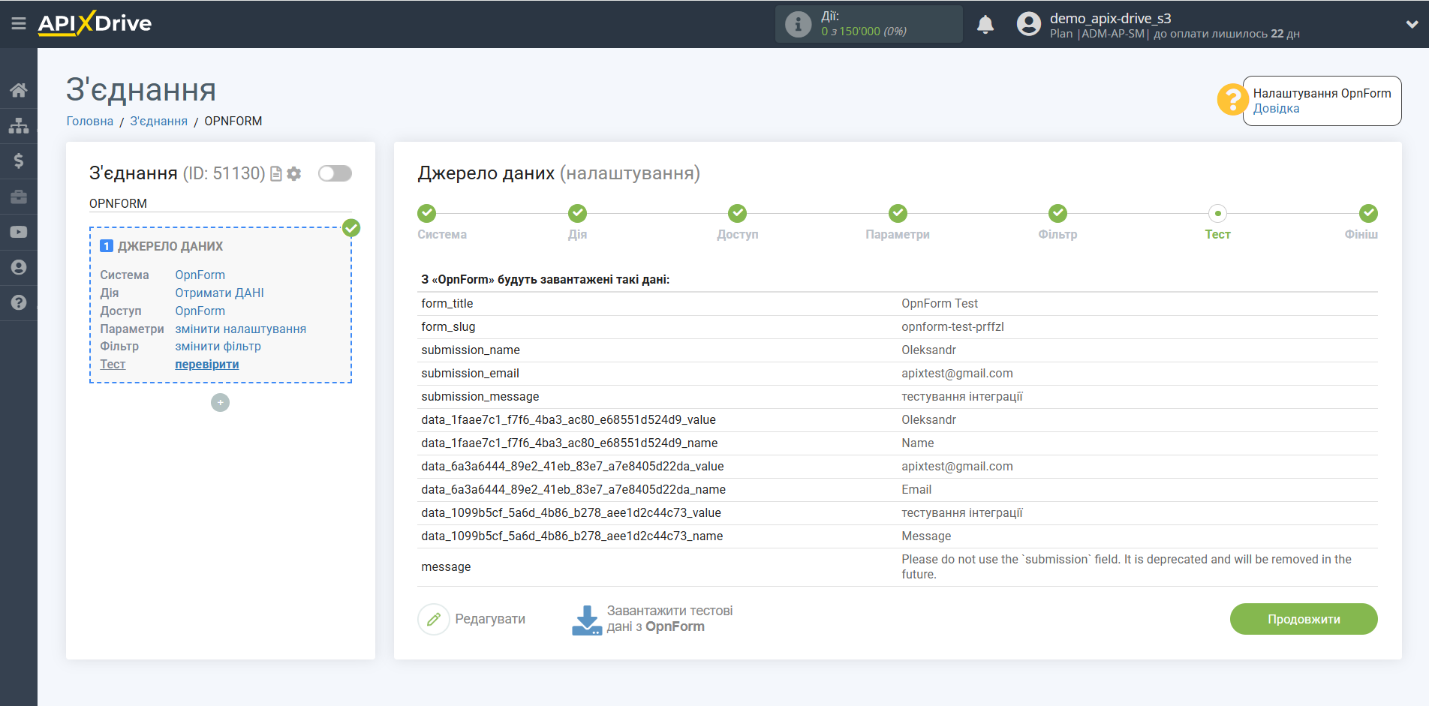The image size is (1429, 706).
Task: Toggle the connection enable switch
Action: click(335, 173)
